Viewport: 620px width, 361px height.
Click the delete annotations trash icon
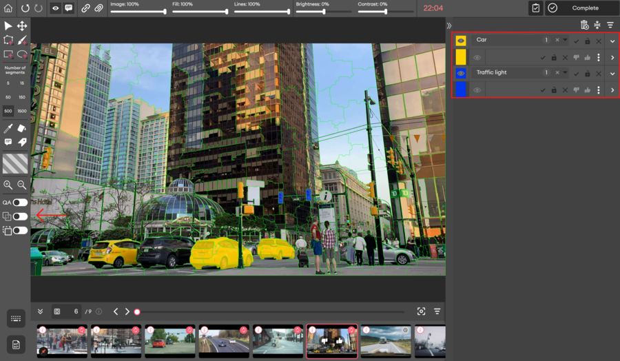[584, 25]
